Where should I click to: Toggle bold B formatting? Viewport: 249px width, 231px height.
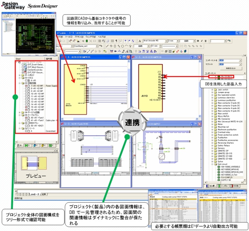tap(198, 41)
